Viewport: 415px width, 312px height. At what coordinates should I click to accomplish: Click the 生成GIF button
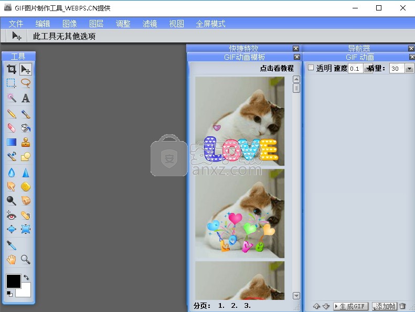[350, 306]
